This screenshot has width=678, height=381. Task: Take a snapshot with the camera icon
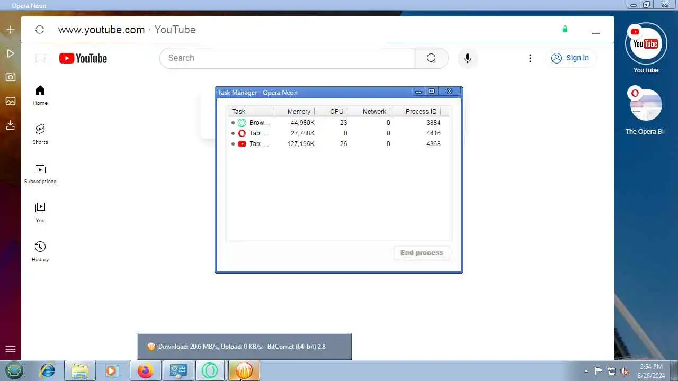(10, 77)
